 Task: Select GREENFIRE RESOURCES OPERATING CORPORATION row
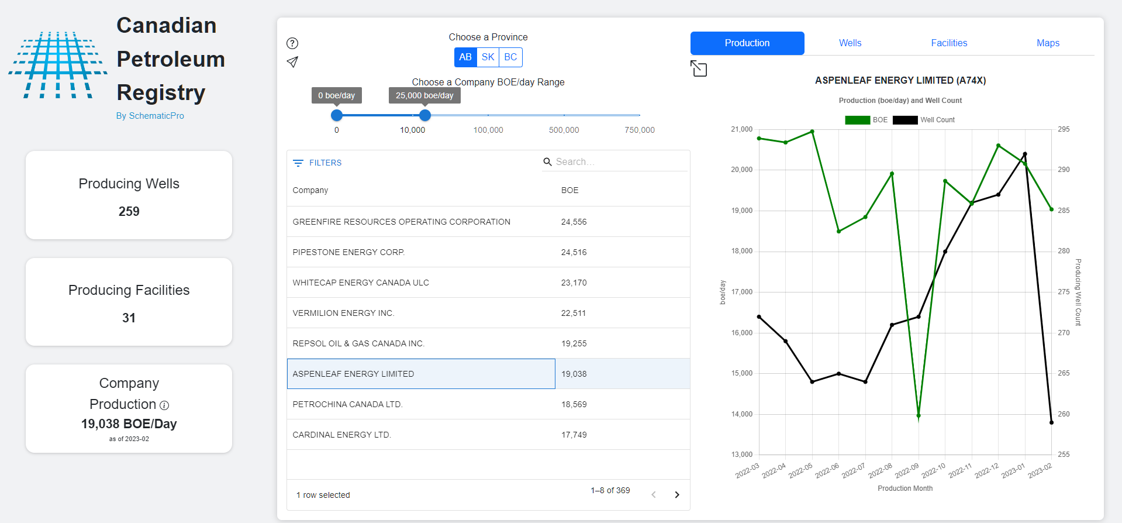(488, 222)
